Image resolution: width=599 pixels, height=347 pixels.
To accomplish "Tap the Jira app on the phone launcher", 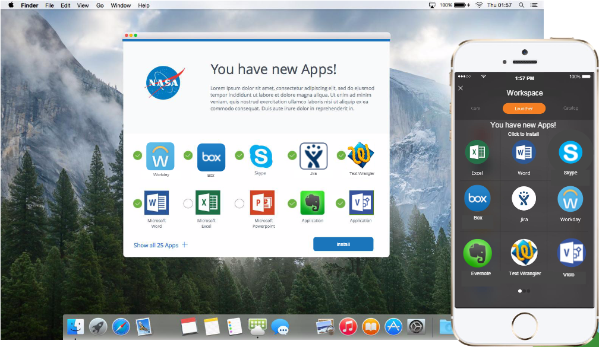I will pyautogui.click(x=524, y=198).
